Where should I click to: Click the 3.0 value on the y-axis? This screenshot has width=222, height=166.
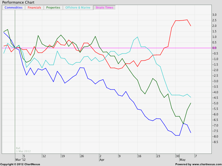coord(214,15)
